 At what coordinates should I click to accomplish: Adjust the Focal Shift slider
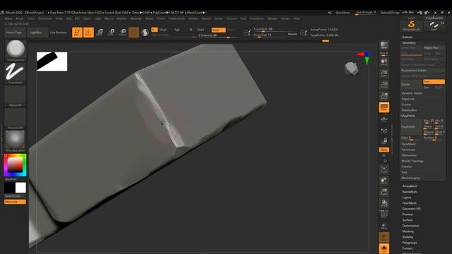pos(275,30)
